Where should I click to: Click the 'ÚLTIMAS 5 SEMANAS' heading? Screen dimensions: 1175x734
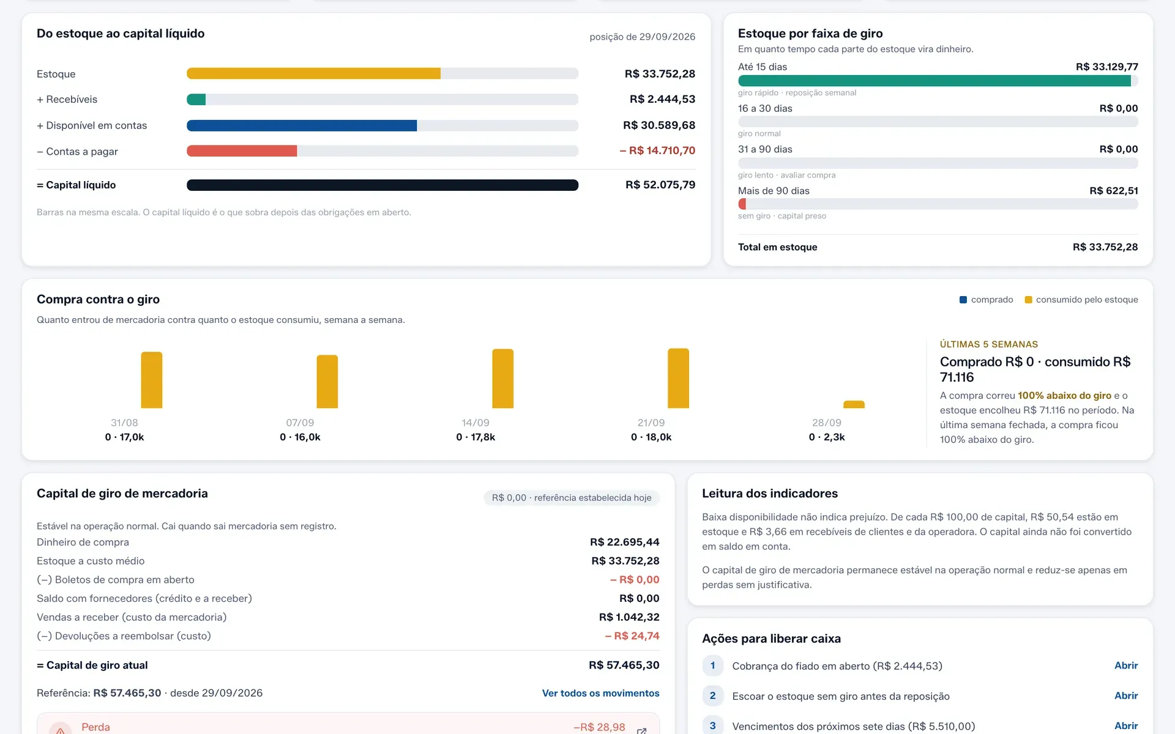point(989,344)
